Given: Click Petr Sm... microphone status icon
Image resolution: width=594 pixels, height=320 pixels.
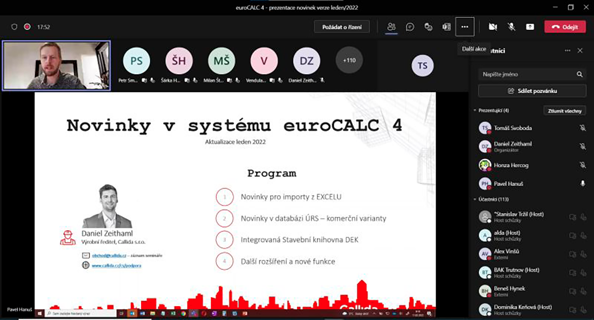Looking at the screenshot, I should click(152, 80).
